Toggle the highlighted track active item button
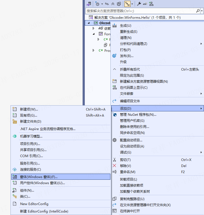This screenshot has height=215, width=204. [x=127, y=4]
